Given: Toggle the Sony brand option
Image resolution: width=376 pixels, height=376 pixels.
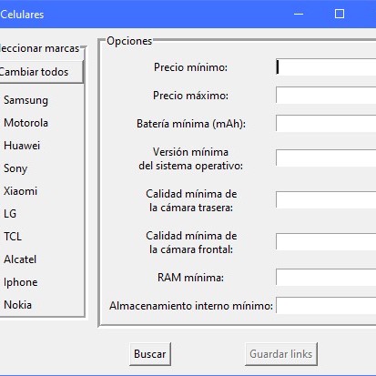Looking at the screenshot, I should (x=15, y=168).
